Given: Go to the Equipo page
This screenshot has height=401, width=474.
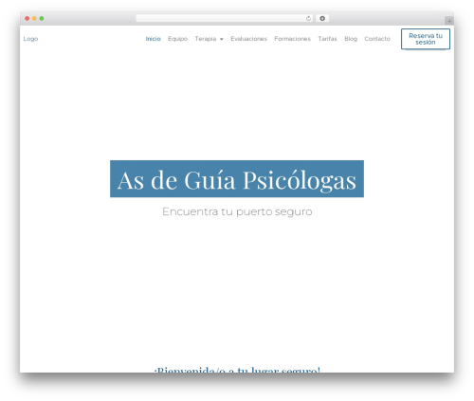Looking at the screenshot, I should [177, 39].
